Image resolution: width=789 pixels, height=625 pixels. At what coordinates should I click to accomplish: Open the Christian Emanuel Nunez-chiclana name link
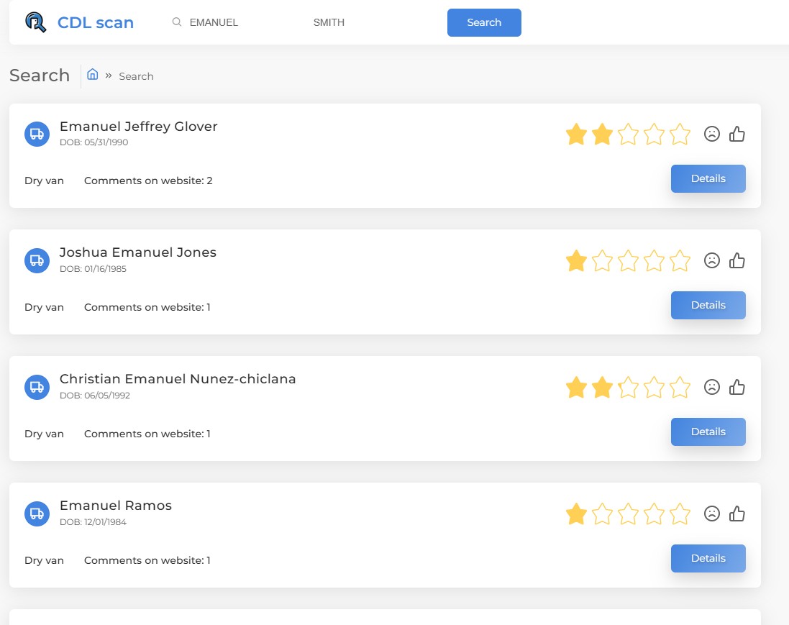(178, 379)
